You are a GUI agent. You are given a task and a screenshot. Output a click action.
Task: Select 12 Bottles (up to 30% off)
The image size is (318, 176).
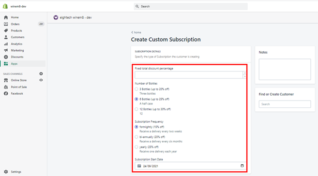136,109
